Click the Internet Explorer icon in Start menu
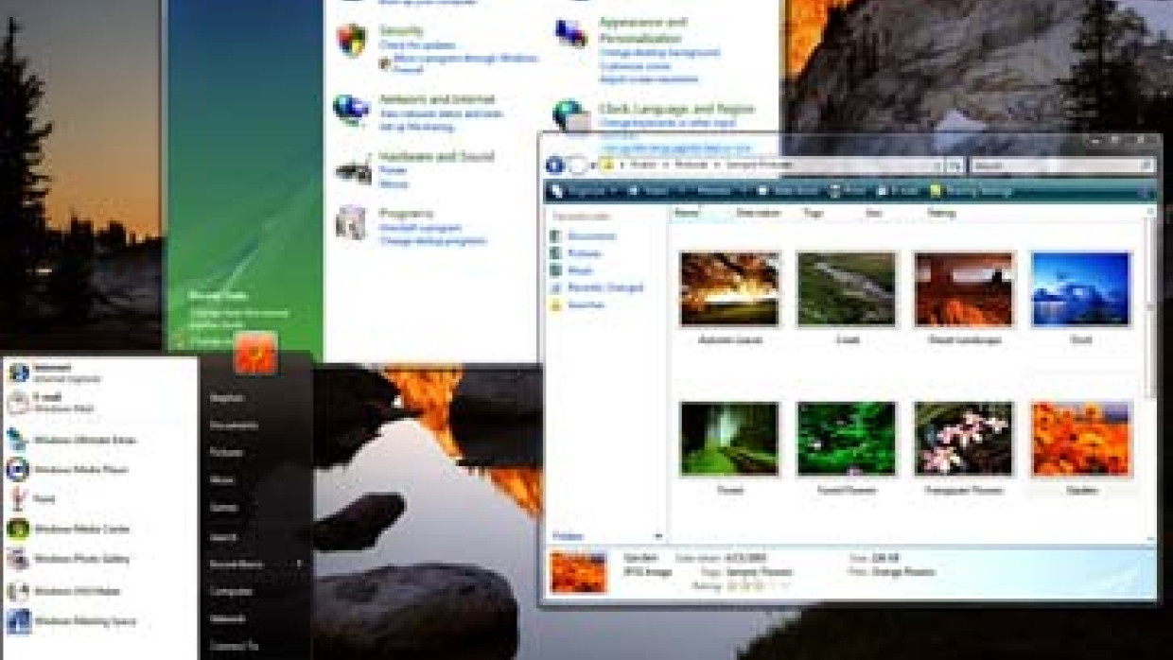Screen dimensions: 1173x660 pyautogui.click(x=19, y=373)
